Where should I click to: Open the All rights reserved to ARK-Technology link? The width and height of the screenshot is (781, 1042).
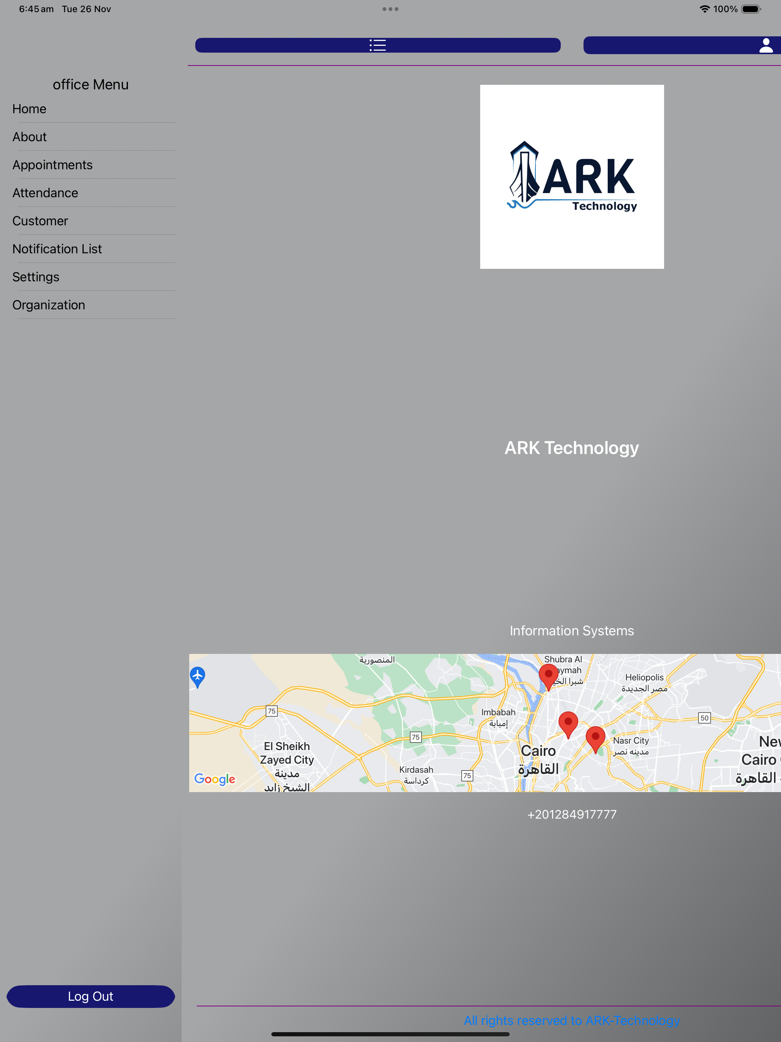coord(571,1020)
